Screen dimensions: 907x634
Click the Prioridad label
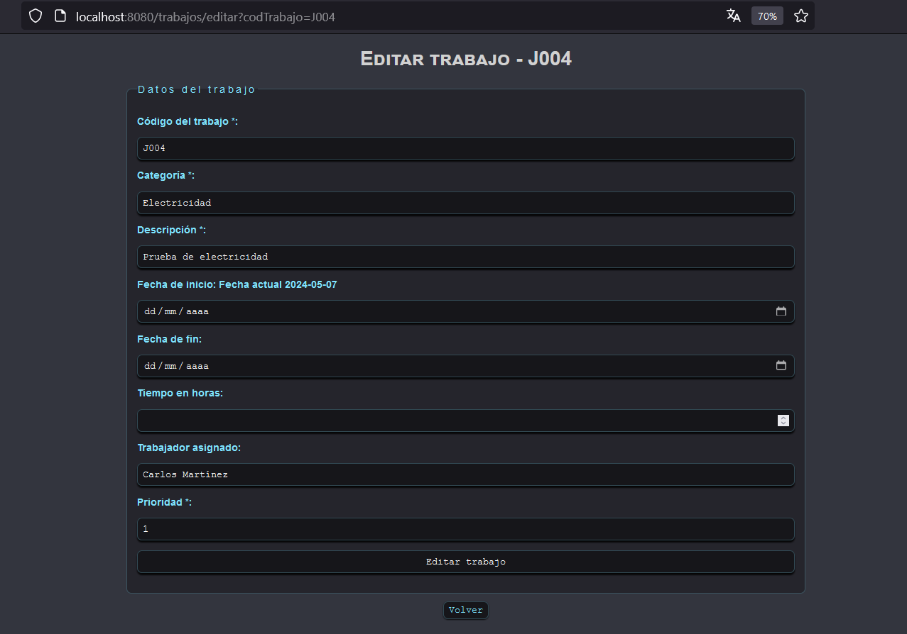164,502
